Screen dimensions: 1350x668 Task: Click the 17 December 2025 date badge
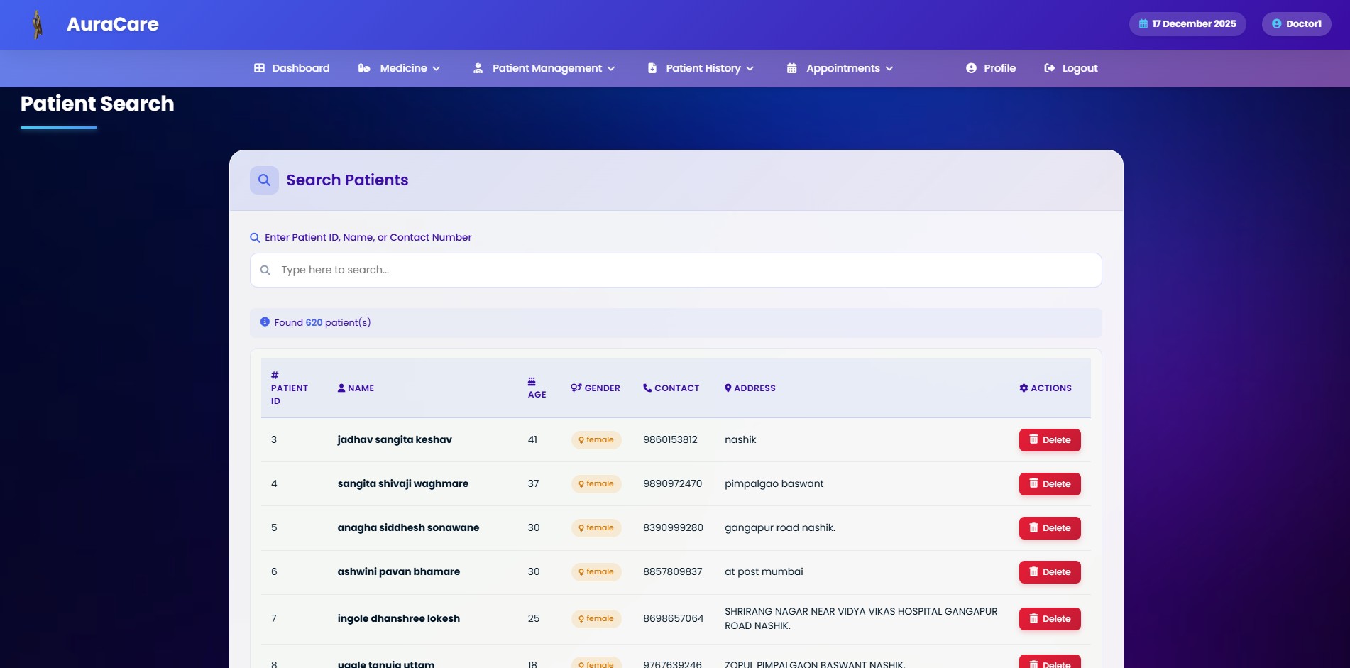pos(1187,24)
